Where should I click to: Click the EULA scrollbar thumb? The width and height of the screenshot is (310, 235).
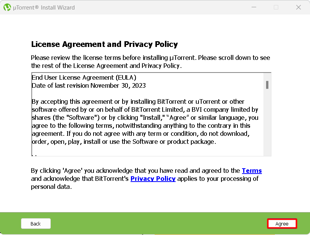tap(267, 85)
